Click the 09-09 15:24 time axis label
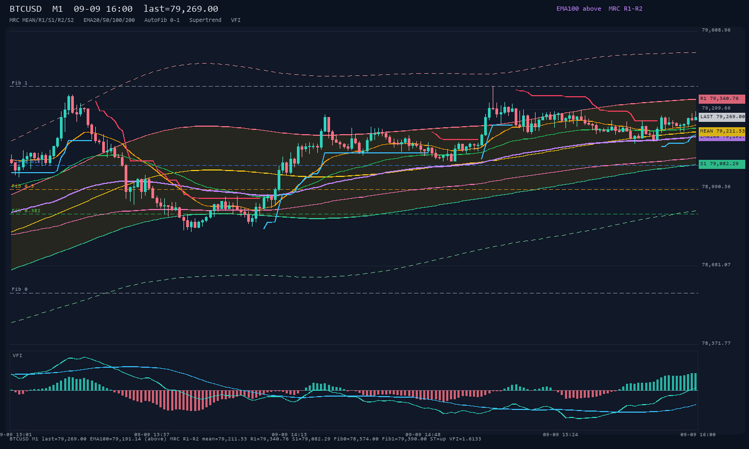 pos(561,435)
